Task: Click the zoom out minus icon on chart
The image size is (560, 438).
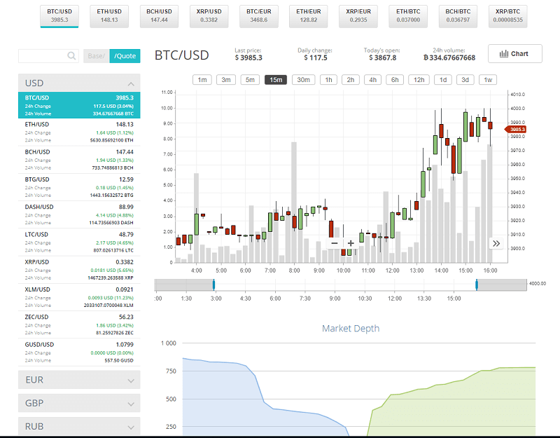Action: click(x=334, y=242)
